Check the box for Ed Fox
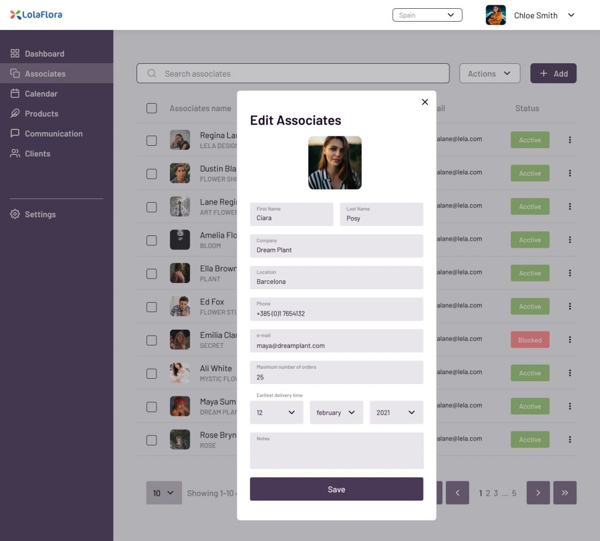600x541 pixels. pyautogui.click(x=152, y=307)
